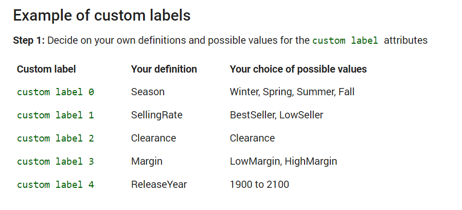Image resolution: width=462 pixels, height=210 pixels.
Task: Click the "SellingRate" definition cell
Action: pos(156,115)
